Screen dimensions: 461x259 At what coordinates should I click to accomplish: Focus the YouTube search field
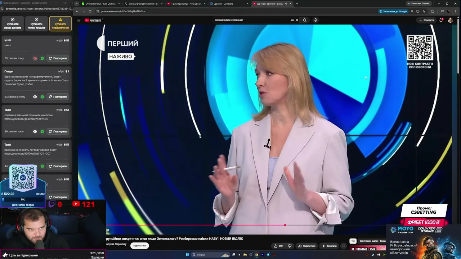pyautogui.click(x=252, y=20)
